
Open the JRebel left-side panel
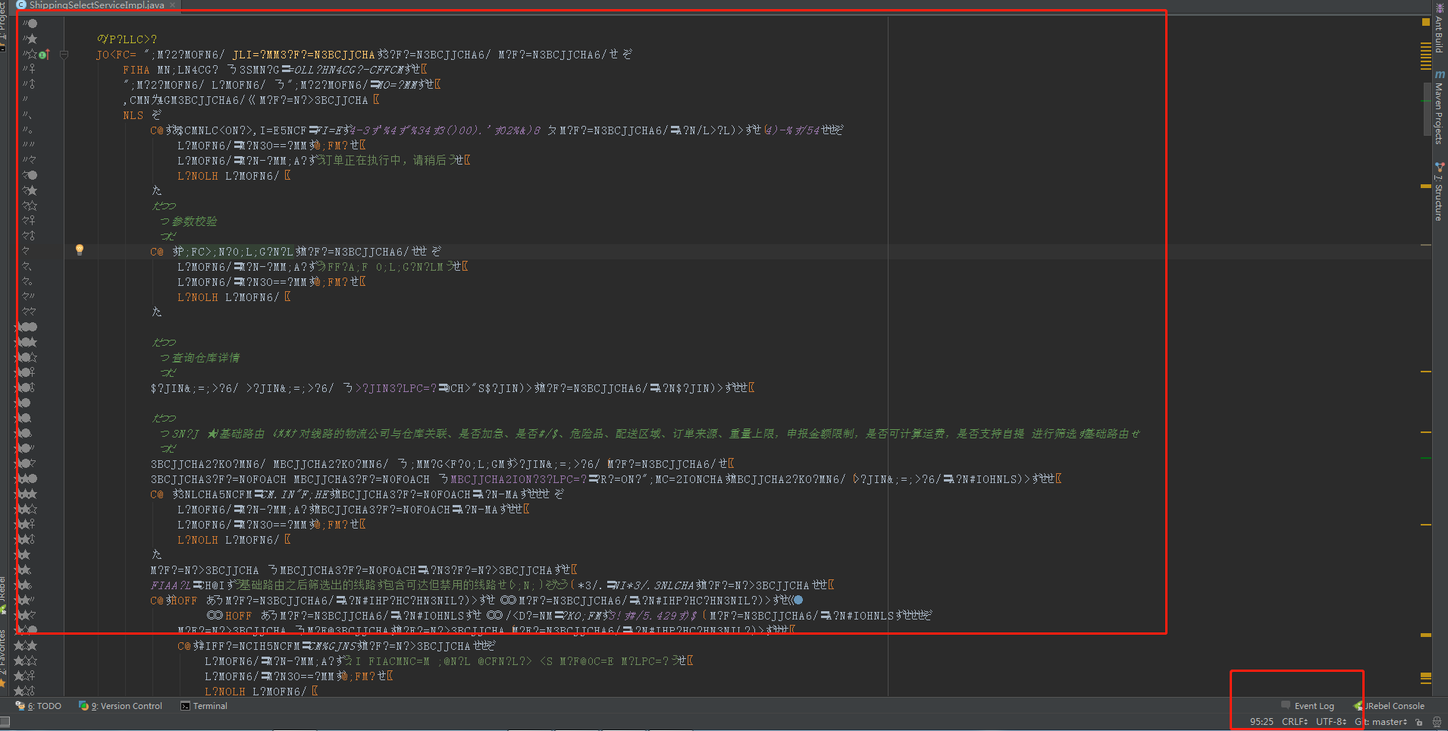[x=3, y=594]
